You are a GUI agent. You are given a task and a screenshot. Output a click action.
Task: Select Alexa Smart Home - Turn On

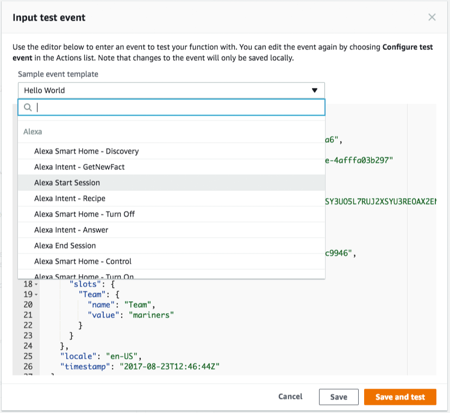tap(84, 276)
